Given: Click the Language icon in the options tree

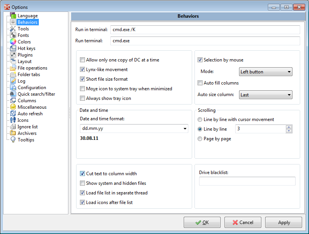Looking at the screenshot, I should pos(13,15).
